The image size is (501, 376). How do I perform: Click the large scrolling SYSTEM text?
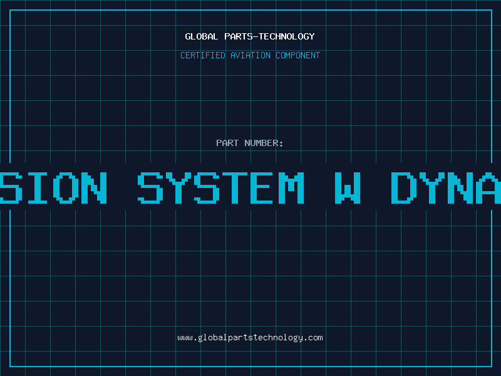click(221, 187)
